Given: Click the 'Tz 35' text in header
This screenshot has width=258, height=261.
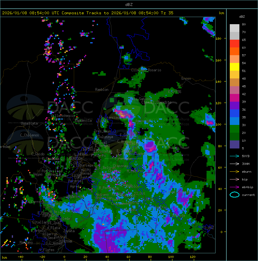Looking at the screenshot, I should click(x=167, y=13).
